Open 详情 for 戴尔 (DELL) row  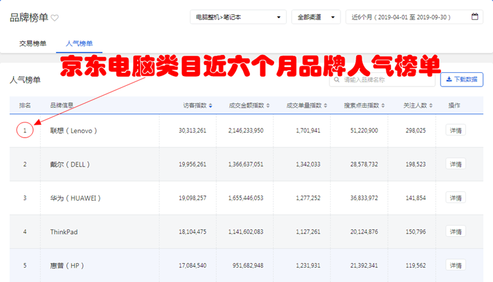tap(456, 164)
